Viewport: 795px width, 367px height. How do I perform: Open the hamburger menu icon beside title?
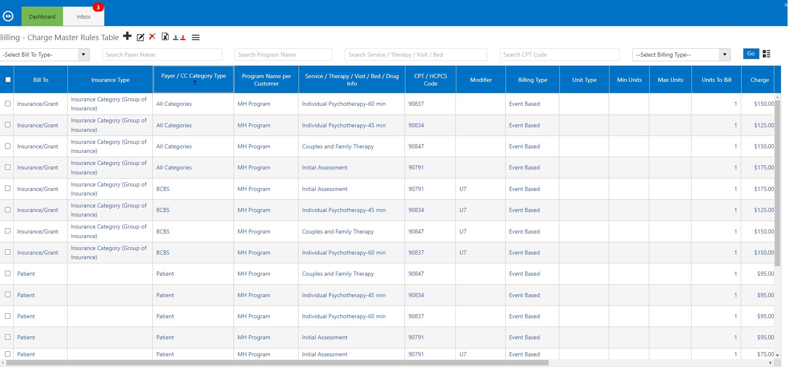196,38
